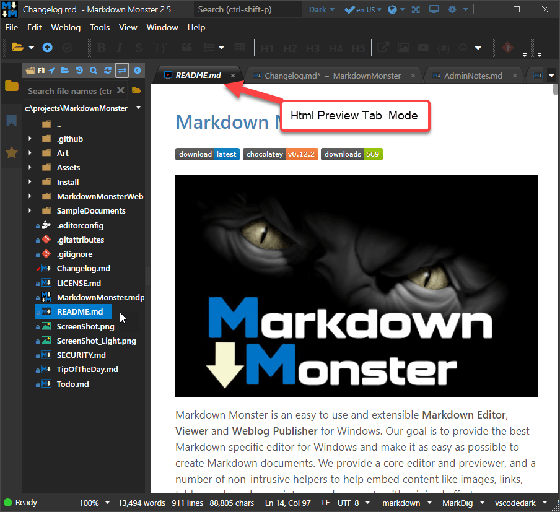Expand the Assets folder

click(x=30, y=167)
